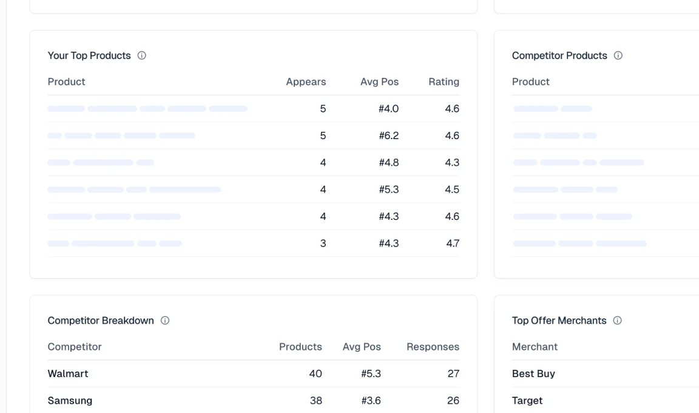The width and height of the screenshot is (699, 413).
Task: View info for Top Offer Merchants
Action: [617, 320]
